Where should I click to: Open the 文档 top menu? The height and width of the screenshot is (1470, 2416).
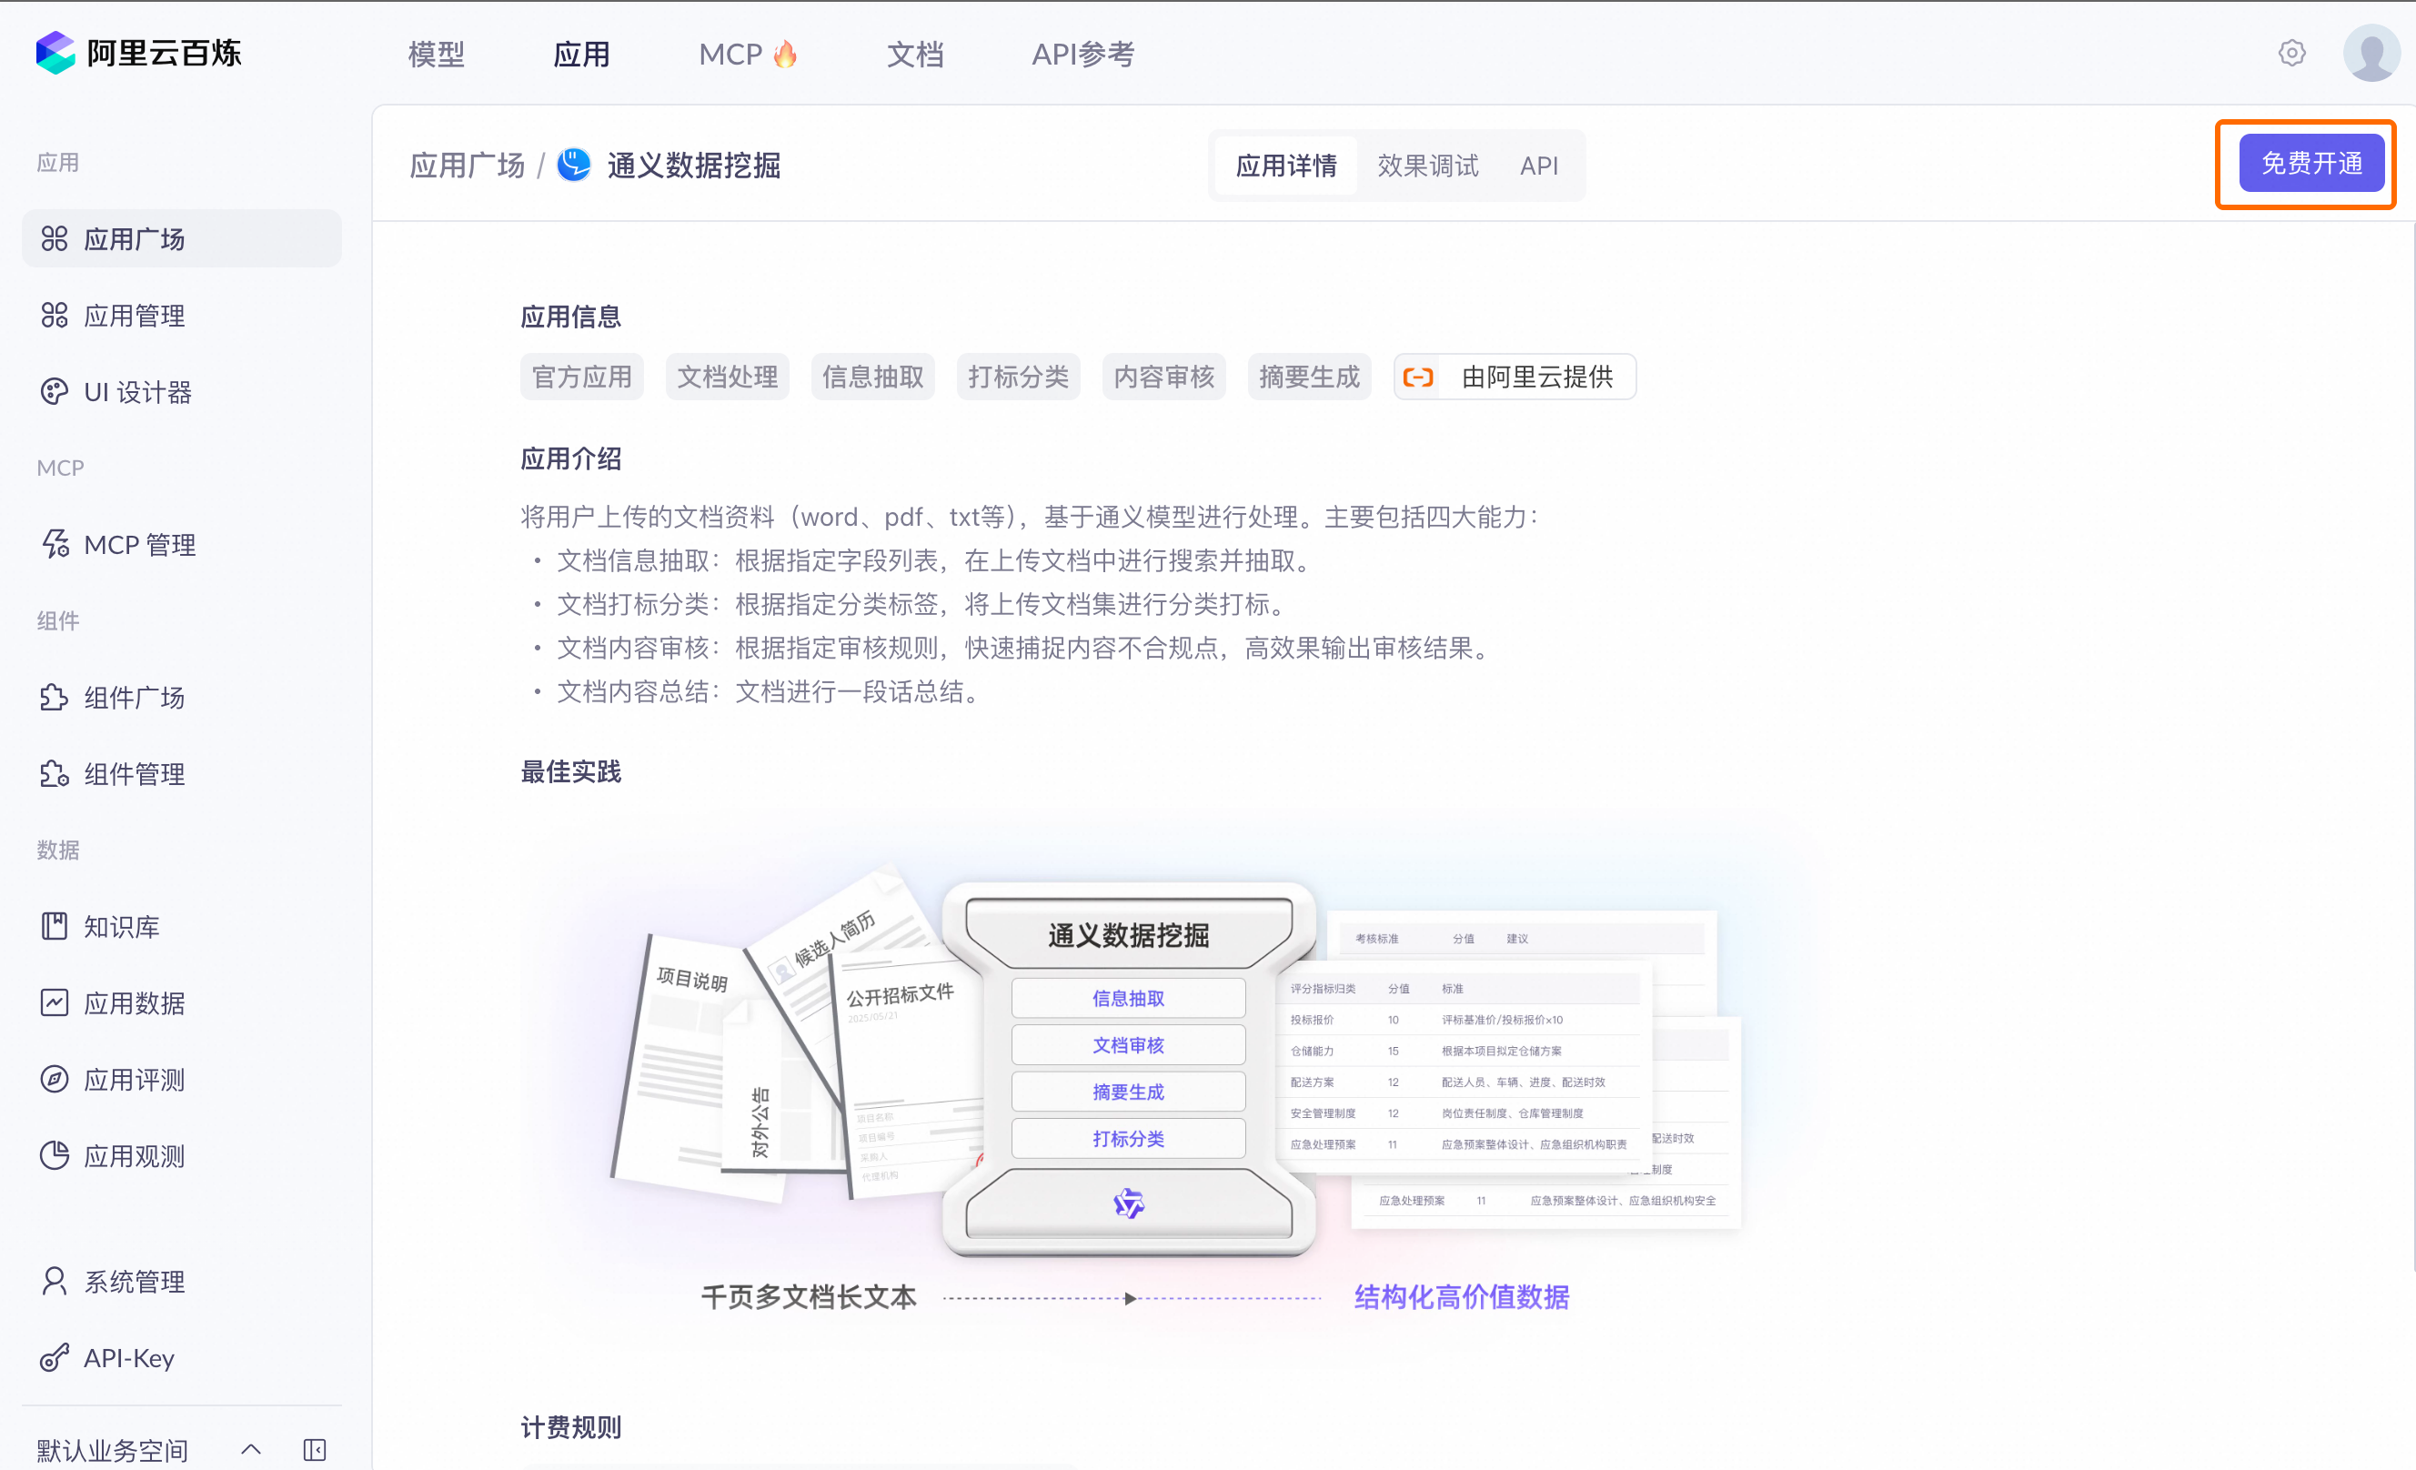pyautogui.click(x=915, y=54)
